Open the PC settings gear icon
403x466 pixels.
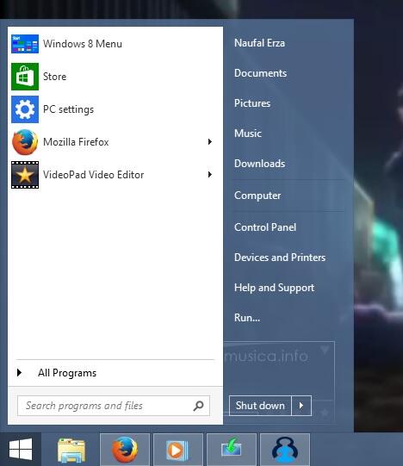click(x=25, y=109)
